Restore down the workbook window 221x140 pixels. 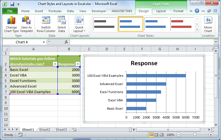(209, 11)
